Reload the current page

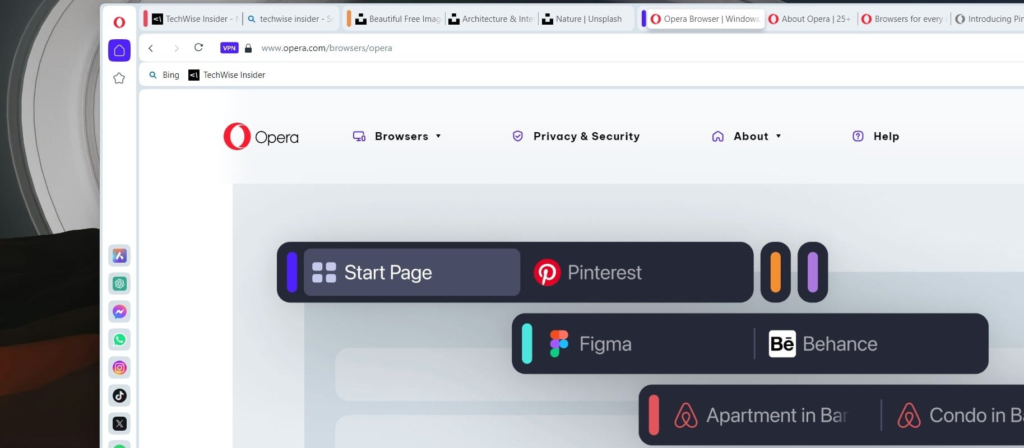coord(198,48)
